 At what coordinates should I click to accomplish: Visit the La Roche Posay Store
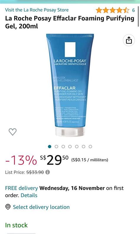coord(37,10)
